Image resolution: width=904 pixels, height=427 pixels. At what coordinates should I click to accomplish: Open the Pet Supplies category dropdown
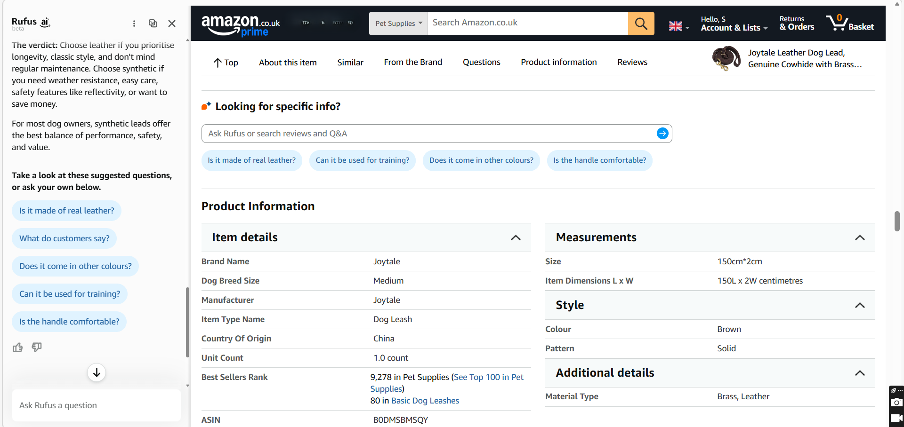[398, 23]
